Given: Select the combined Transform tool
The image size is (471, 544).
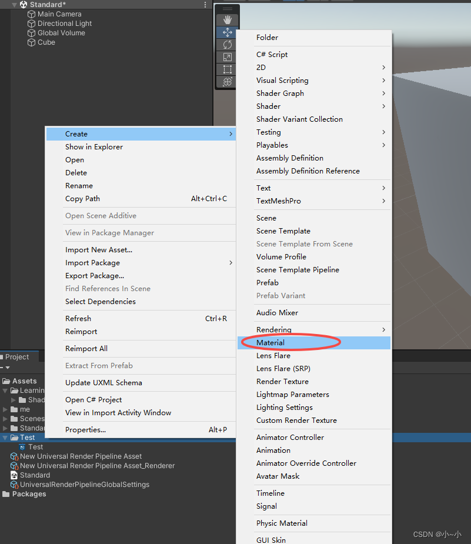Looking at the screenshot, I should [x=226, y=82].
